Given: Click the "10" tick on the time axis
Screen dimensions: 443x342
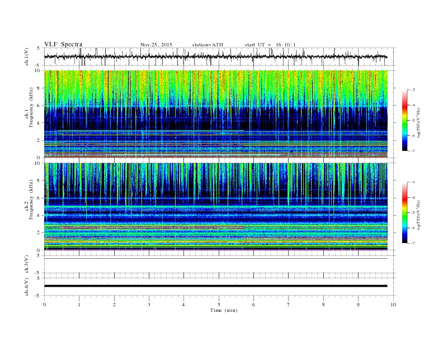Looking at the screenshot, I should pos(393,305).
